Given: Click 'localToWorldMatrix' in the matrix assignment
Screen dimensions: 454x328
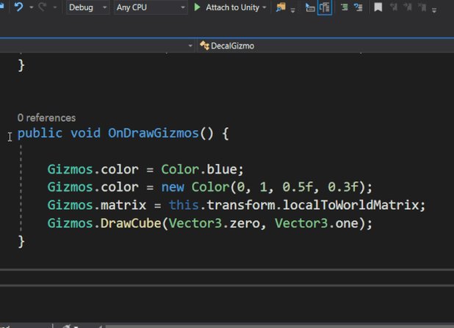Looking at the screenshot, I should coord(350,205).
